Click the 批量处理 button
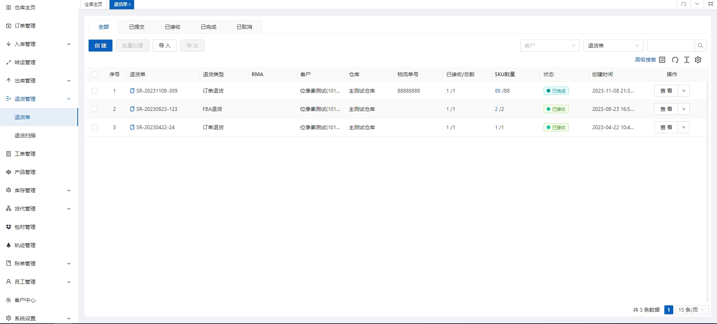Image resolution: width=717 pixels, height=324 pixels. tap(133, 46)
